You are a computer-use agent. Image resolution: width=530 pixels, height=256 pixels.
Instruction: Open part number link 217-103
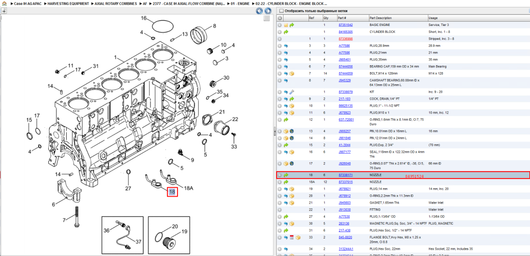344,99
